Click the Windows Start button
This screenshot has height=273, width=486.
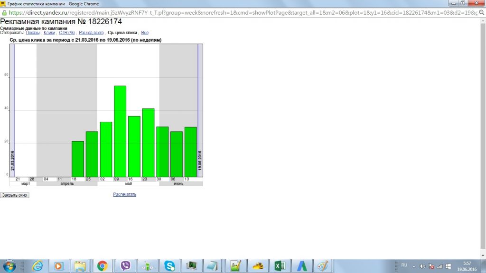coord(9,265)
